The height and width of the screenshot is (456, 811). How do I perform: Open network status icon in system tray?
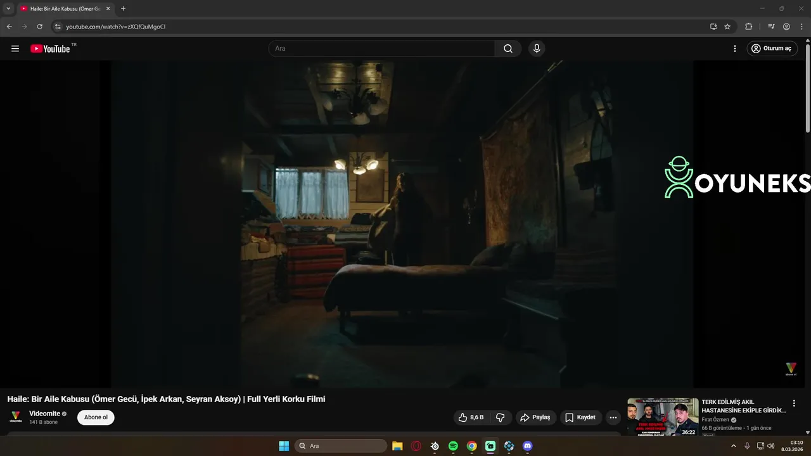(760, 446)
